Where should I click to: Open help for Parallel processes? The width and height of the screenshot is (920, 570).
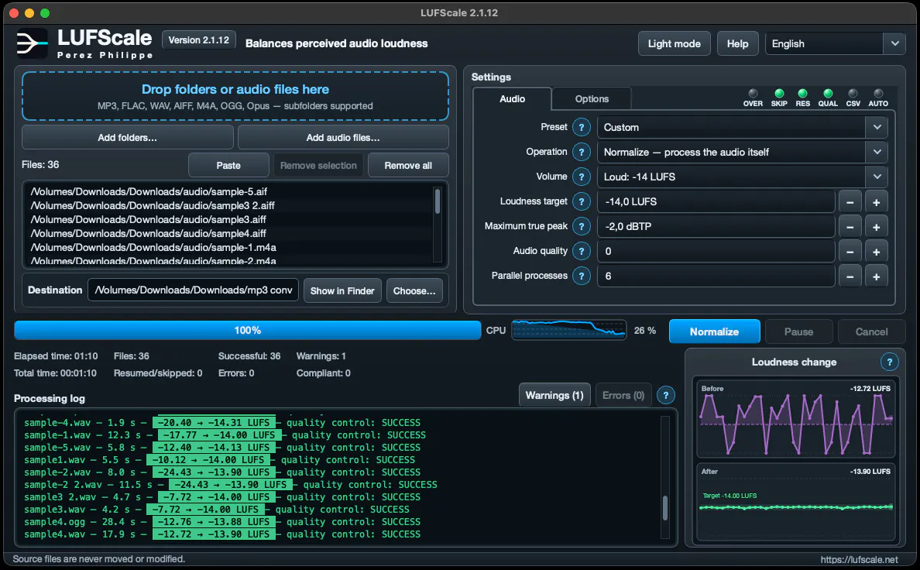(x=581, y=276)
